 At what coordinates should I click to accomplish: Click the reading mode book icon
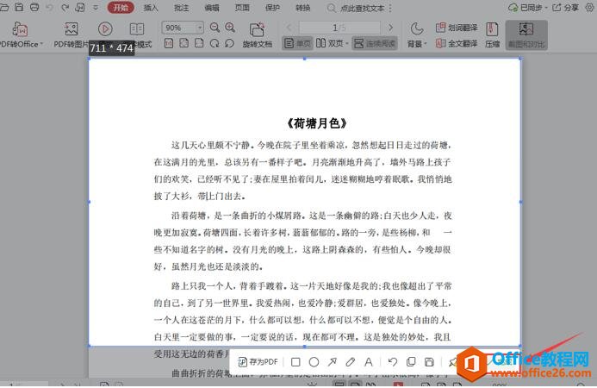tap(137, 29)
